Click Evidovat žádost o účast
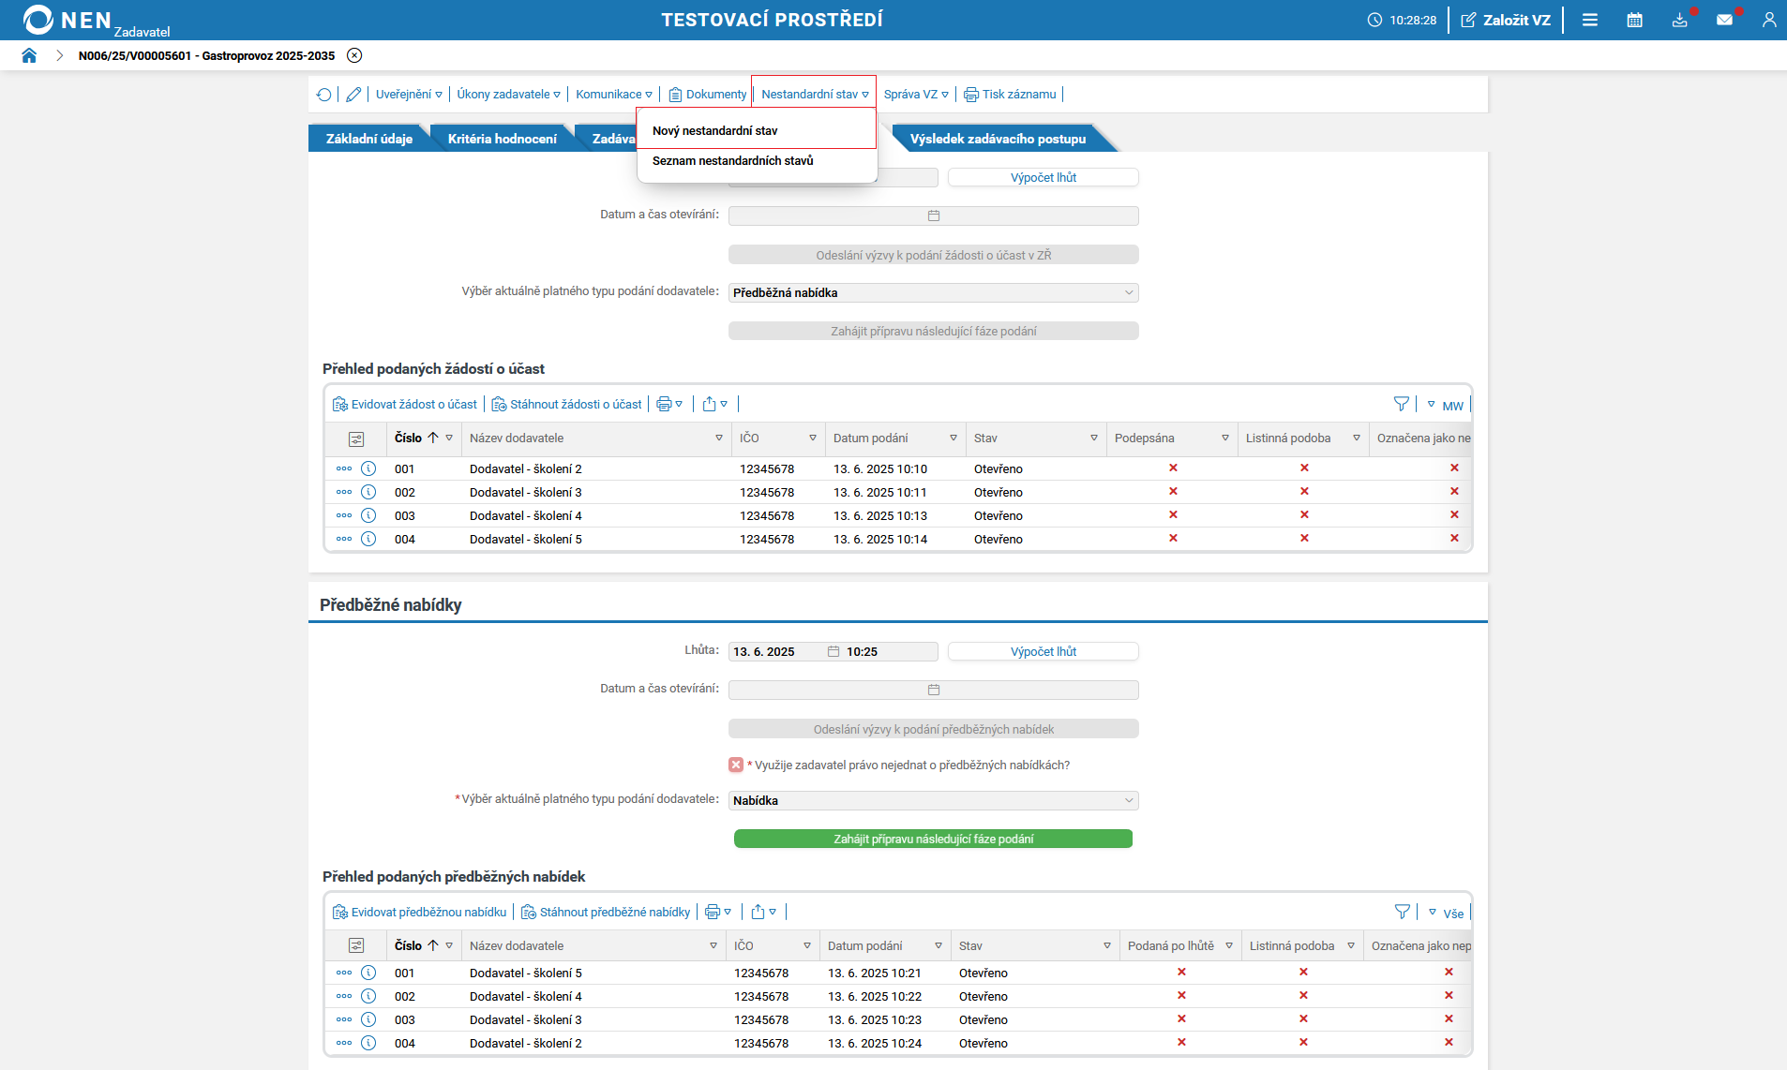Viewport: 1787px width, 1070px height. tap(405, 405)
